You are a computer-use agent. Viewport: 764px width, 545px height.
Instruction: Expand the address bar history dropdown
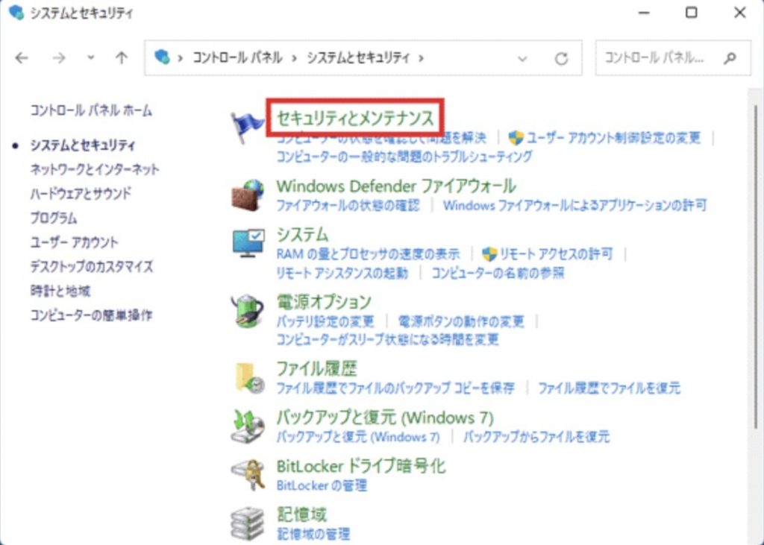point(522,58)
